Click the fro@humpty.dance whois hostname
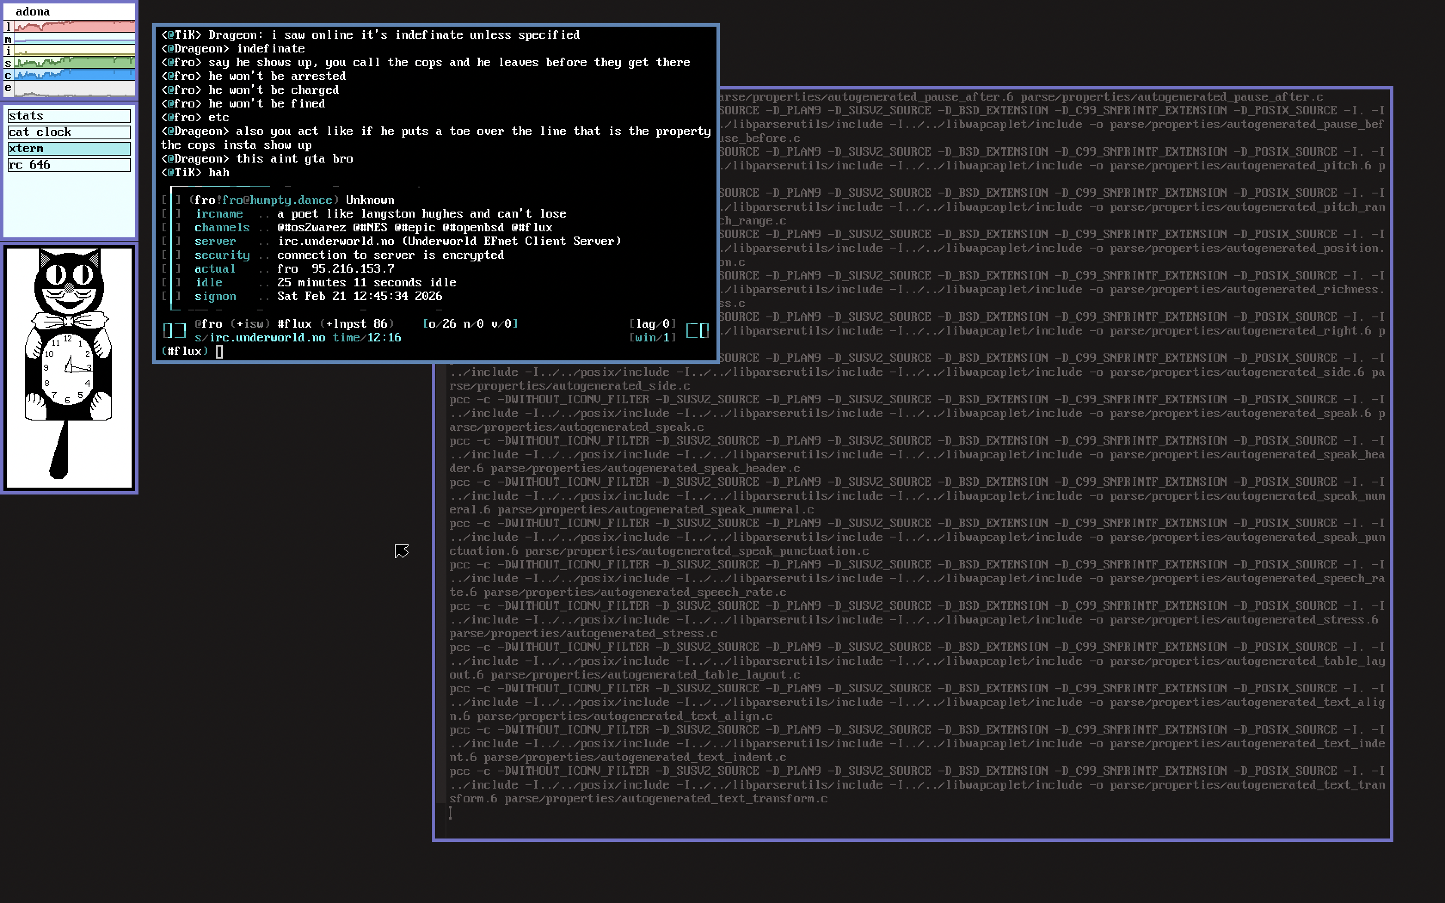The height and width of the screenshot is (903, 1445). pyautogui.click(x=277, y=200)
